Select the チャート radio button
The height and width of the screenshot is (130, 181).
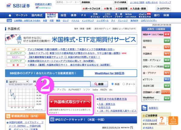[123, 84]
